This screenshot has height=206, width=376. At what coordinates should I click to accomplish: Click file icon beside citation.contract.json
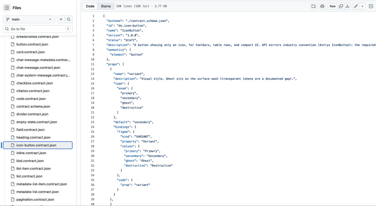pyautogui.click(x=12, y=91)
